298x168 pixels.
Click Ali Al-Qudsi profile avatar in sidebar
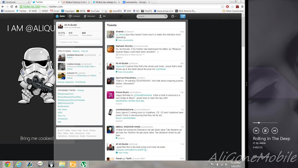pos(61,26)
